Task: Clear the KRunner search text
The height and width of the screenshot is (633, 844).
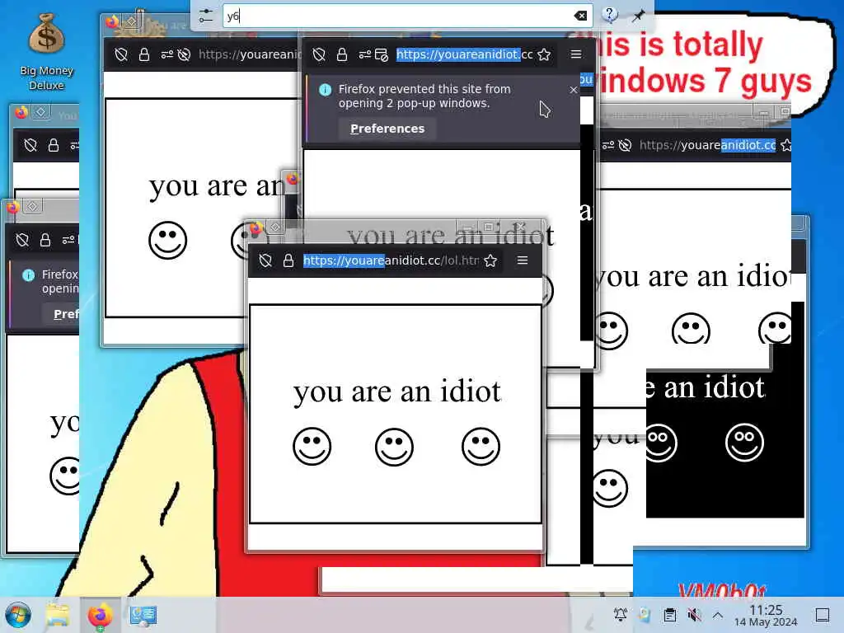Action: point(580,16)
